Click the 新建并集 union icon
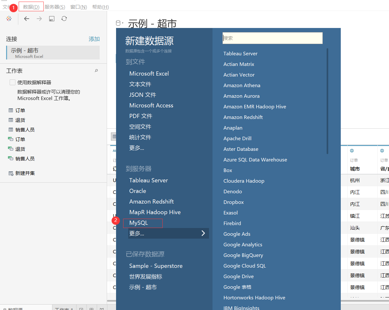 tap(11, 173)
